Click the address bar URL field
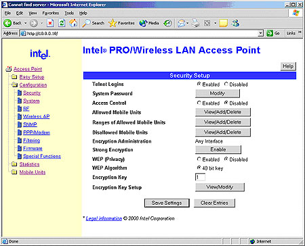The height and width of the screenshot is (246, 305). [x=142, y=33]
